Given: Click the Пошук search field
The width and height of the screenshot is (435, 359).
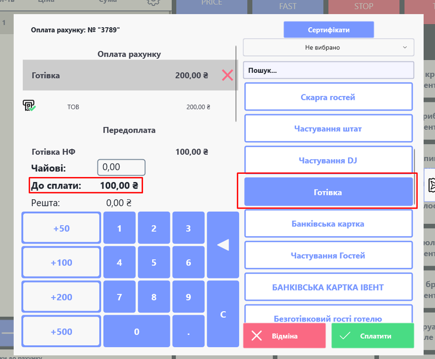Looking at the screenshot, I should (328, 70).
